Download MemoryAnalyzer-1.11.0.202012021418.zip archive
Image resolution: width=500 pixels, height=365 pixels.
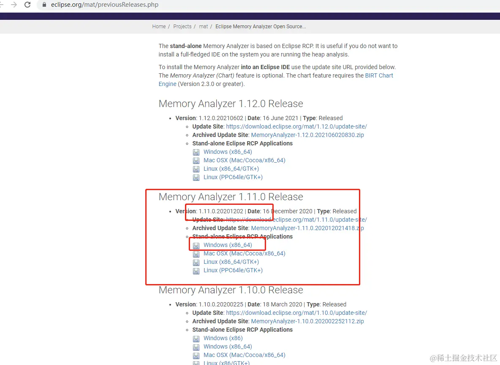click(307, 228)
